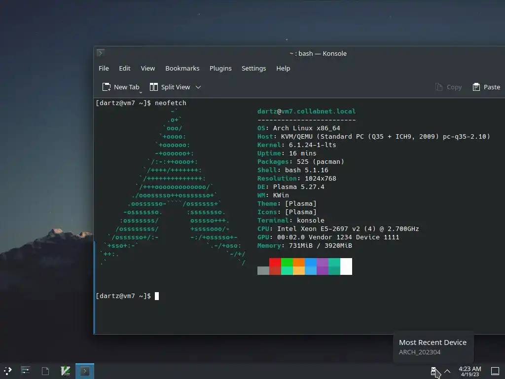Click the 'ARCH_202304' device name in tooltip
The width and height of the screenshot is (505, 379).
coord(420,352)
